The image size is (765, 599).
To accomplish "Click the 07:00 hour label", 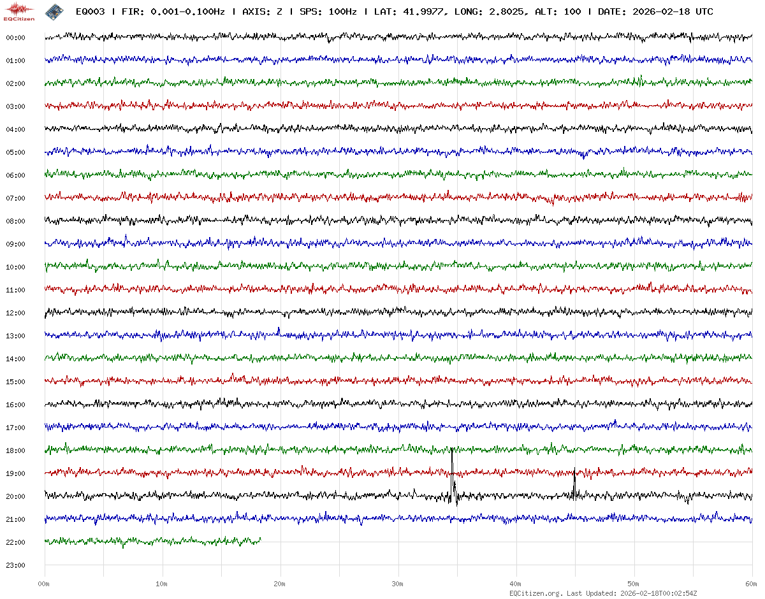I will click(15, 198).
